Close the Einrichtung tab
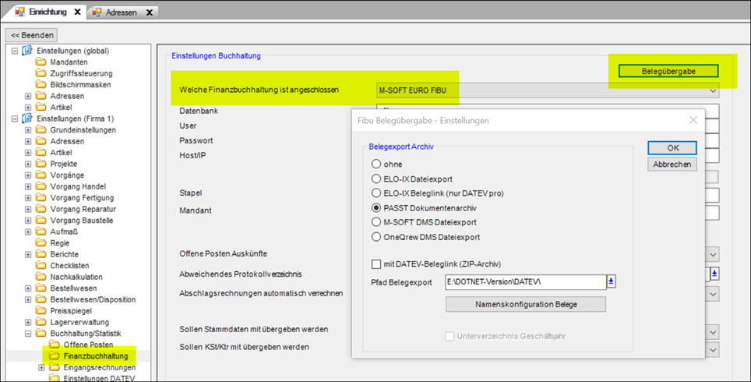This screenshot has height=382, width=751. point(77,12)
